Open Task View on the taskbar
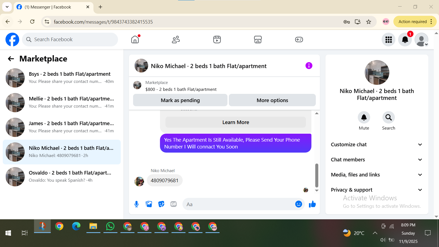This screenshot has width=439, height=247. pyautogui.click(x=25, y=233)
